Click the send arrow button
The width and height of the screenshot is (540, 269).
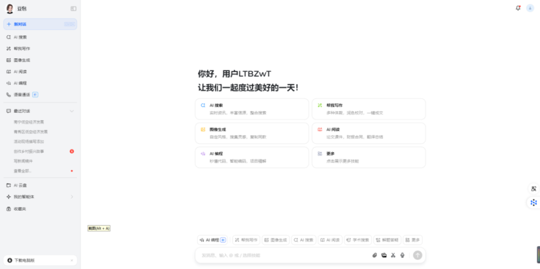tap(417, 255)
